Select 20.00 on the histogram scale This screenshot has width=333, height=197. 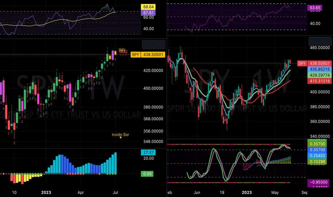point(148,158)
